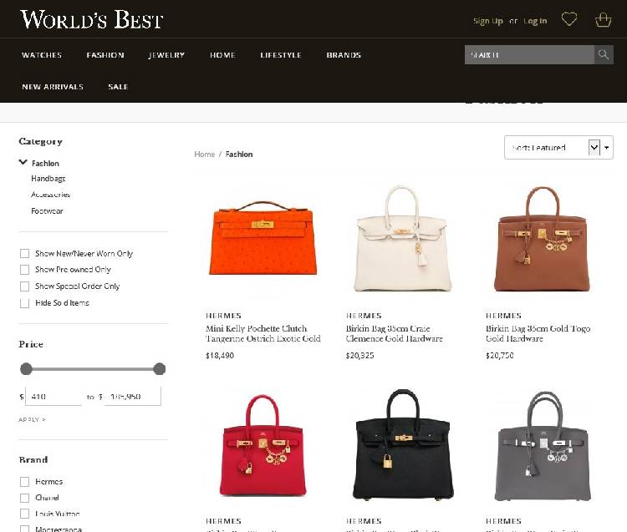The height and width of the screenshot is (532, 627).
Task: Click the orange Mini Kelly Pochette image
Action: [263, 238]
